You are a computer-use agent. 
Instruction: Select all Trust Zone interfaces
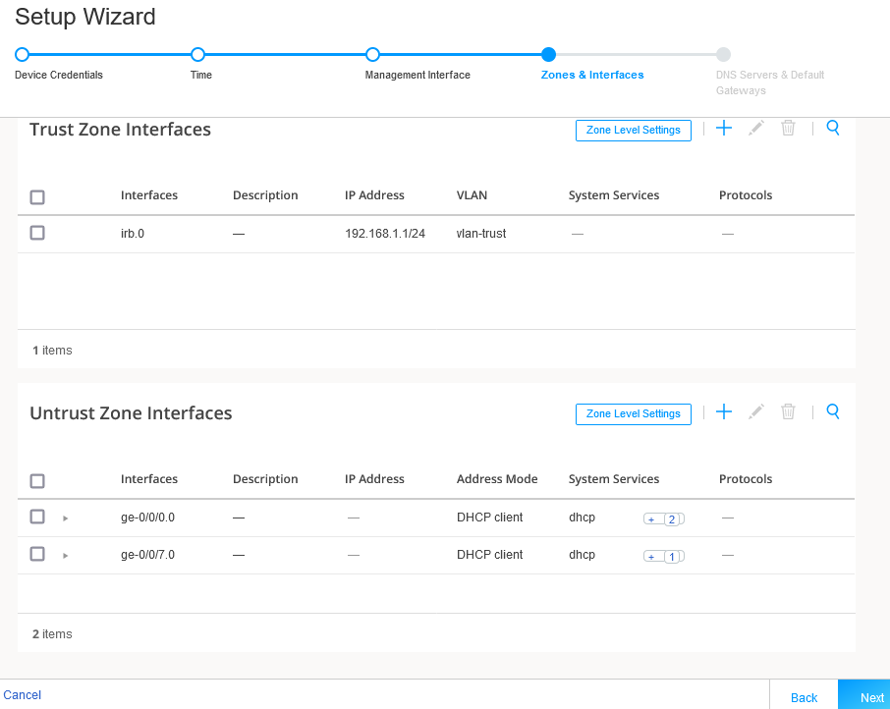(x=36, y=196)
